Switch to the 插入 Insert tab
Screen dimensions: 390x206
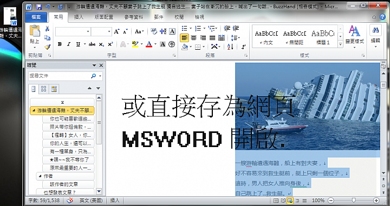79,17
